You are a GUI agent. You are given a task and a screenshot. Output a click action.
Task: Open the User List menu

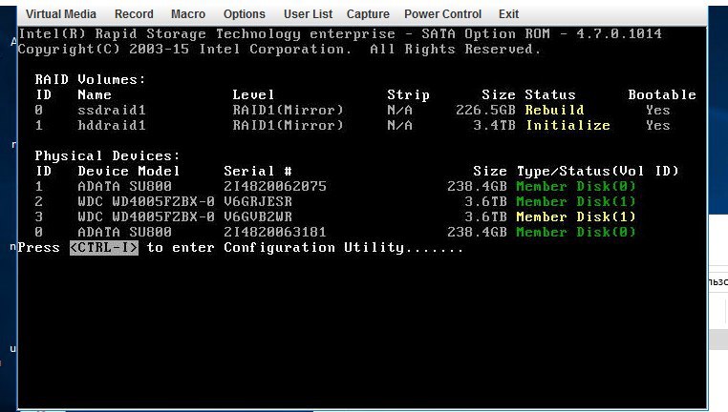[308, 14]
